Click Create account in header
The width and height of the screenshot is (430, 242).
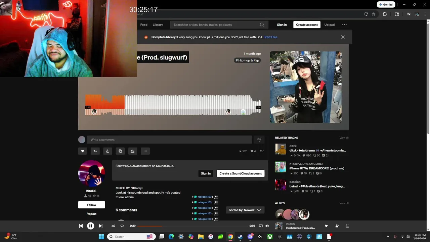(307, 25)
